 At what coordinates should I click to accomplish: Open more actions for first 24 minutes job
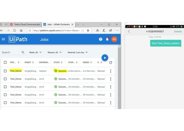[111, 79]
